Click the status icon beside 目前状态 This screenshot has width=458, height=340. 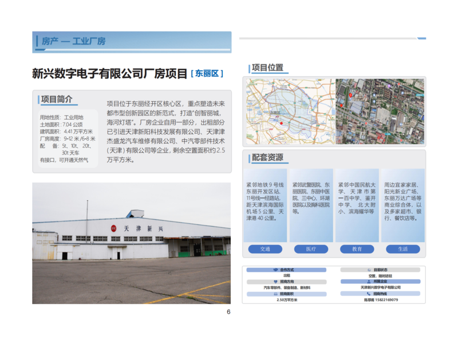(x=369, y=270)
